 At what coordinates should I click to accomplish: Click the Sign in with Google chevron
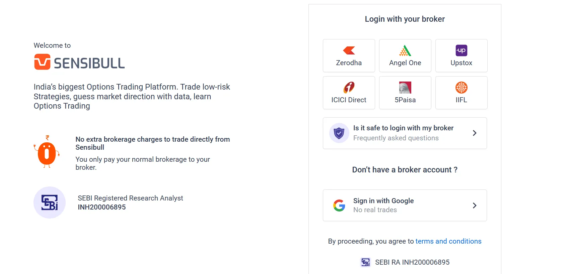pyautogui.click(x=475, y=205)
